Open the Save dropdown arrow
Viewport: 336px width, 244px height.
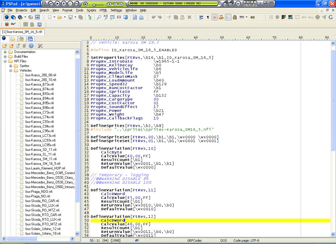click(x=75, y=17)
